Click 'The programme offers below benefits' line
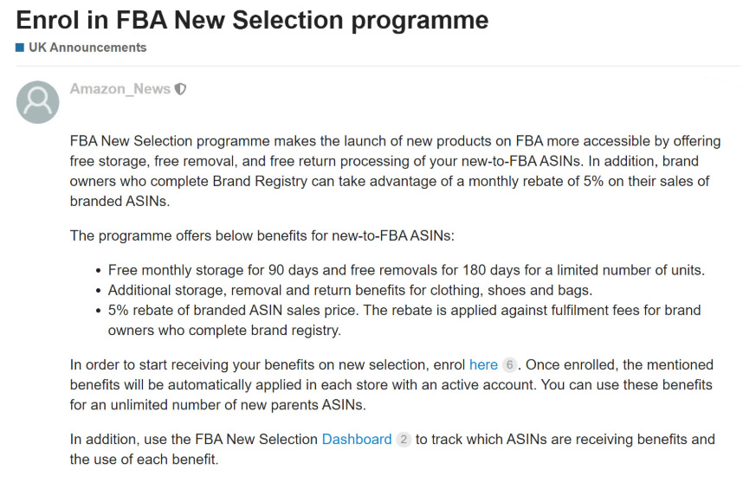756x489 pixels. point(262,235)
